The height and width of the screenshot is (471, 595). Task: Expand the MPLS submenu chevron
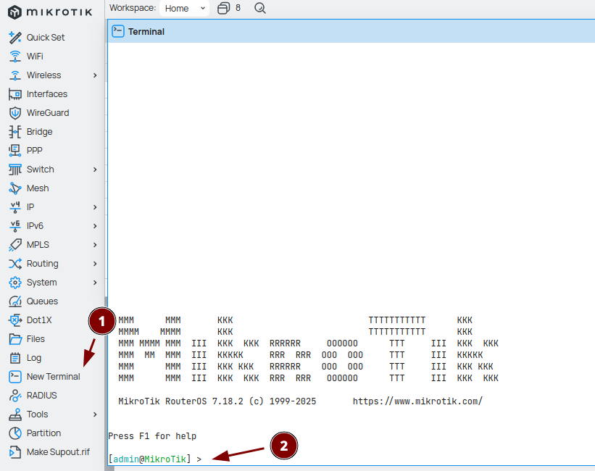pyautogui.click(x=95, y=245)
